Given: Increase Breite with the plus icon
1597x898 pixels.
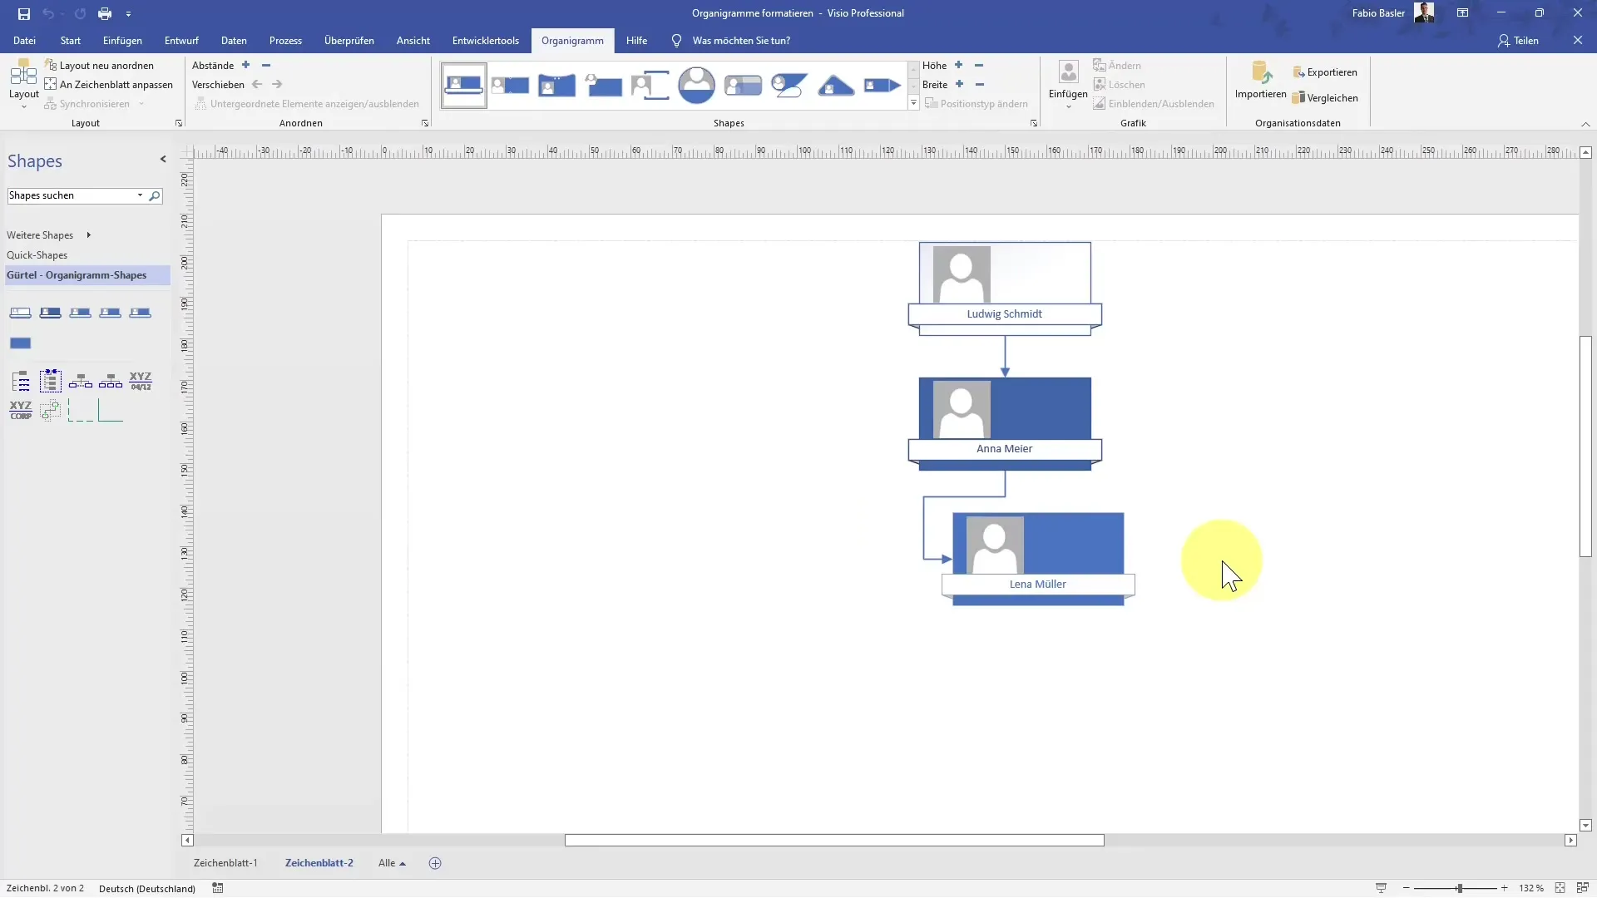Looking at the screenshot, I should point(959,84).
